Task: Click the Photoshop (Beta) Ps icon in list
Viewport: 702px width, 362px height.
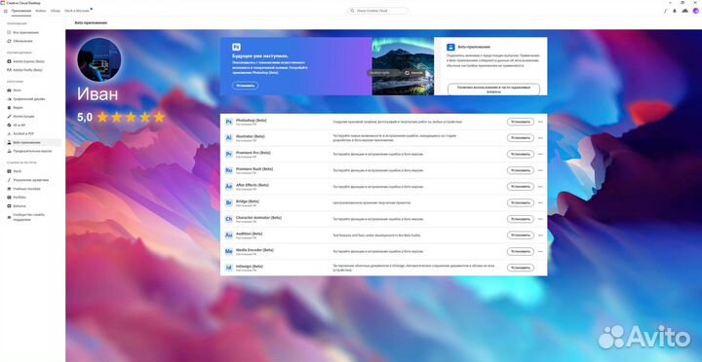Action: click(228, 122)
